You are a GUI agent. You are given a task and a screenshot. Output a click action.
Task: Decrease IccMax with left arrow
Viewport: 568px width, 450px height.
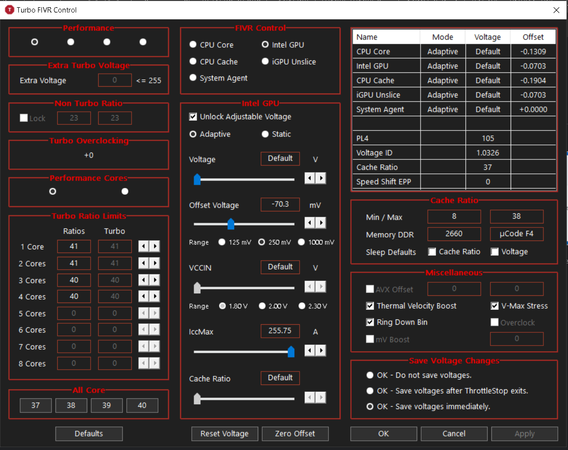[310, 350]
